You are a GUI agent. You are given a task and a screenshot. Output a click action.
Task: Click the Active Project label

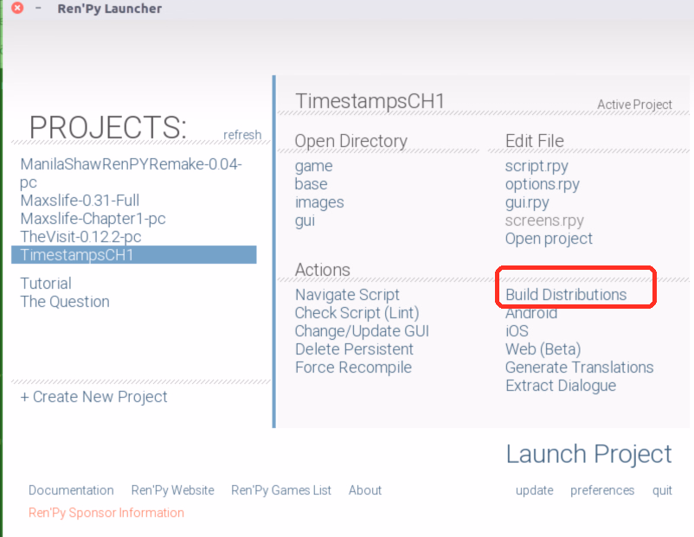pyautogui.click(x=634, y=105)
